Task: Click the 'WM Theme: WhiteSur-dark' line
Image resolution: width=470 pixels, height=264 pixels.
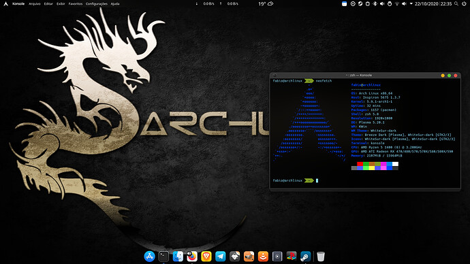Action: (374, 131)
